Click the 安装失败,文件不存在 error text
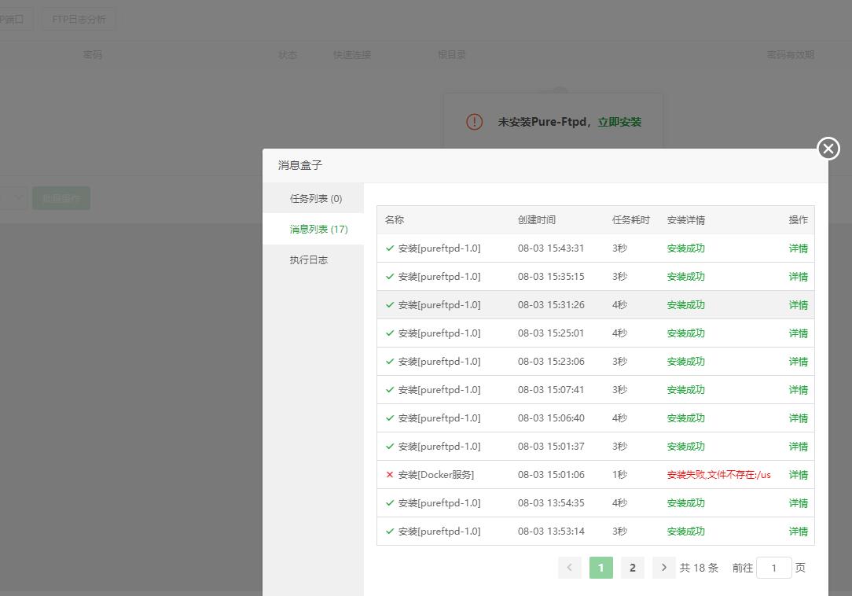The image size is (852, 596). (719, 475)
